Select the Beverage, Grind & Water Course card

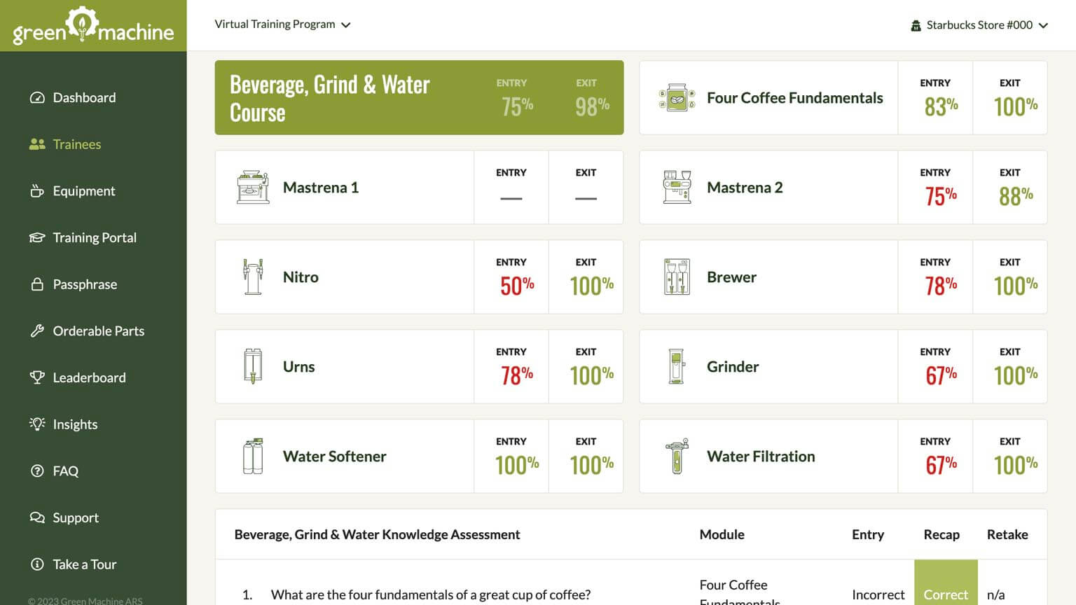[419, 97]
